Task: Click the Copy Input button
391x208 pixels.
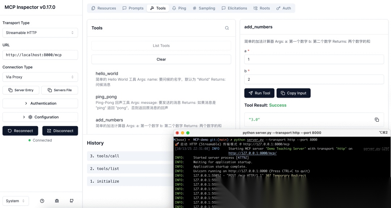Action: (x=294, y=93)
